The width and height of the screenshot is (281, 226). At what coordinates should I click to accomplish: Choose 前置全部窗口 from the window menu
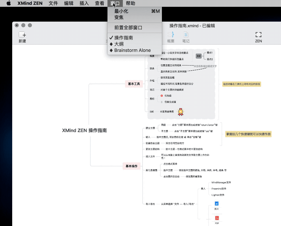tap(135, 28)
